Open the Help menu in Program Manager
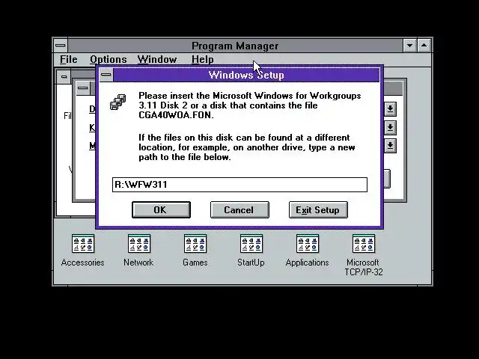The height and width of the screenshot is (359, 479). pos(203,59)
